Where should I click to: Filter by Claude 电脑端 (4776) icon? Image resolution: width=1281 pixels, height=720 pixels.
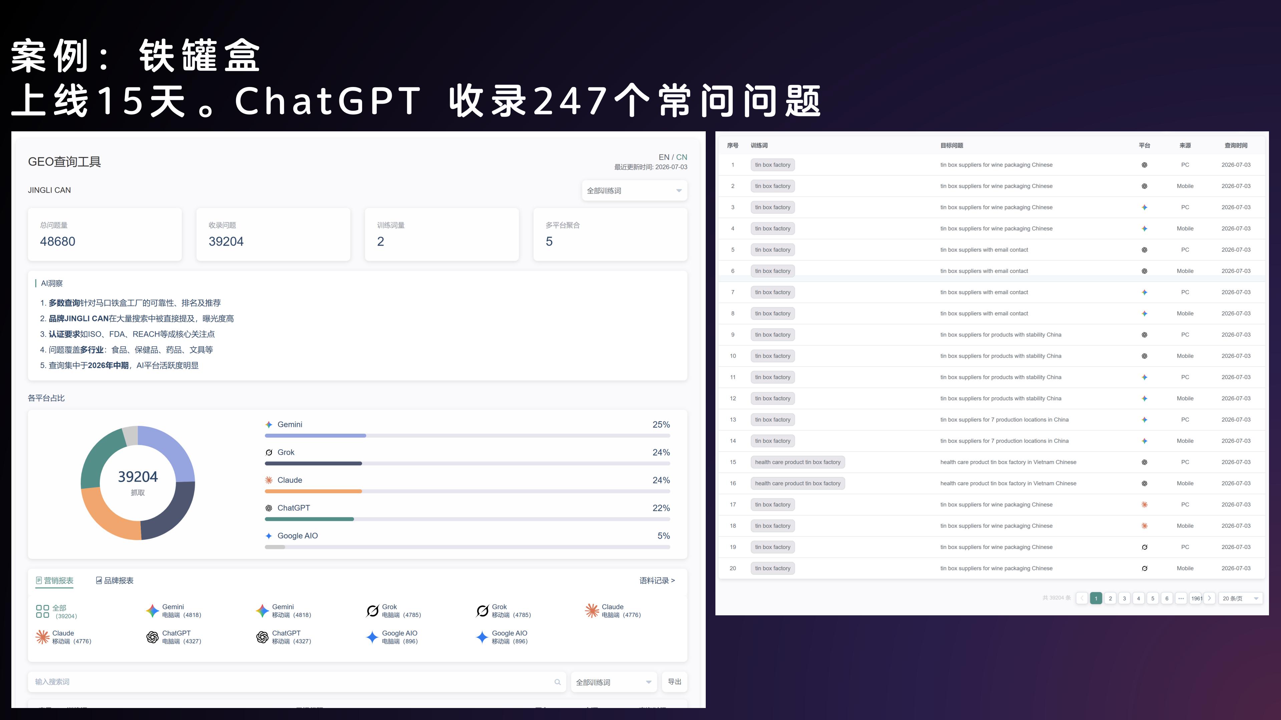592,611
